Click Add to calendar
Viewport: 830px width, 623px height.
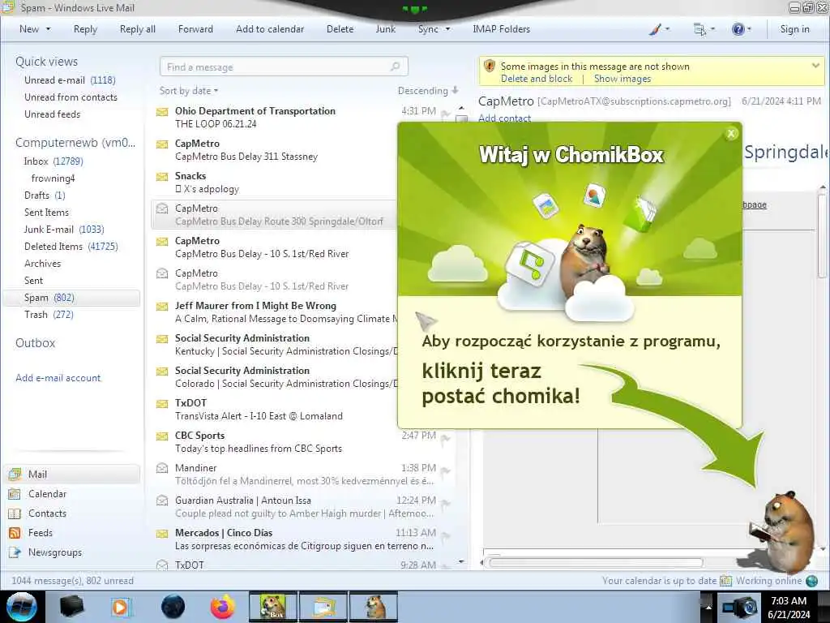(x=270, y=29)
